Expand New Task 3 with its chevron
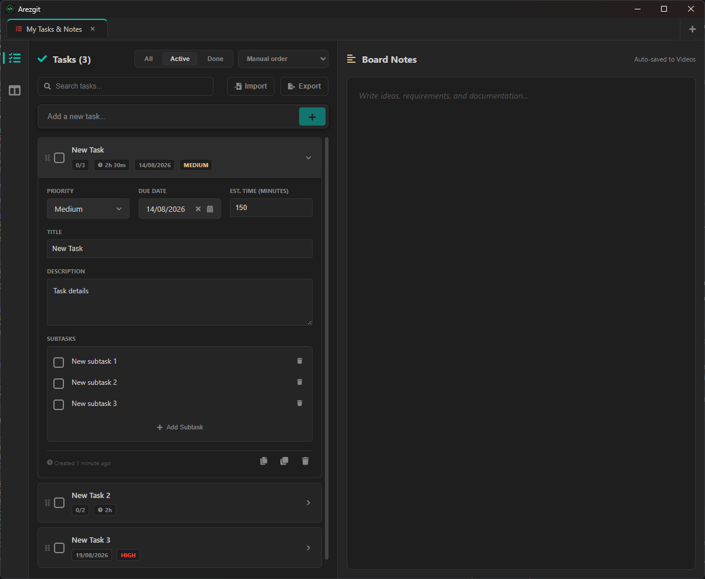The height and width of the screenshot is (579, 705). 309,548
